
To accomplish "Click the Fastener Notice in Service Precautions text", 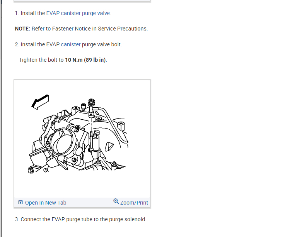I will click(99, 29).
